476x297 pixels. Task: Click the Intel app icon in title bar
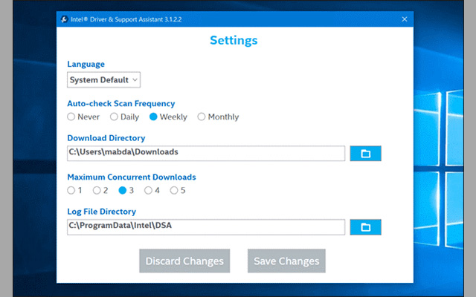(x=65, y=19)
